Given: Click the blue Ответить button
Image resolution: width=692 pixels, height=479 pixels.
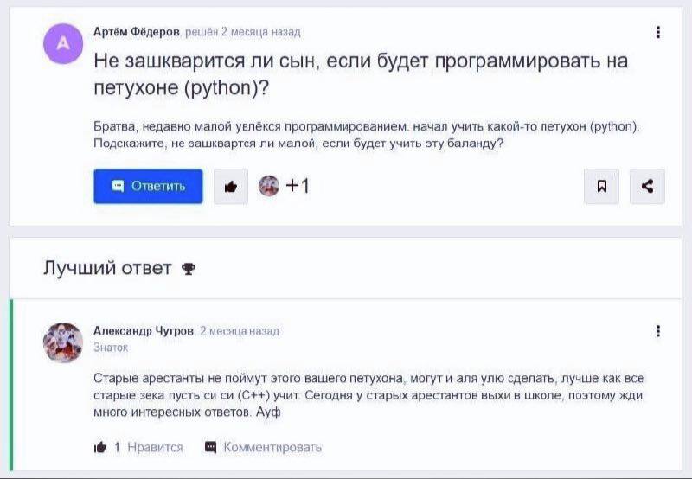Looking at the screenshot, I should click(148, 186).
